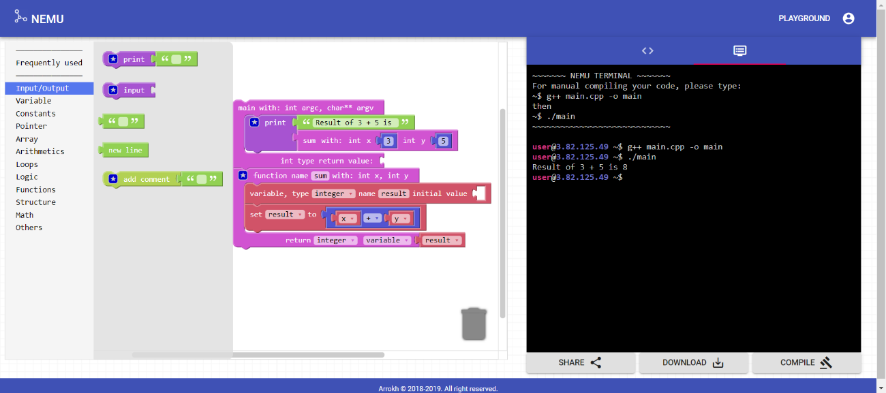Open the Logic block category
The height and width of the screenshot is (393, 886).
(49, 176)
